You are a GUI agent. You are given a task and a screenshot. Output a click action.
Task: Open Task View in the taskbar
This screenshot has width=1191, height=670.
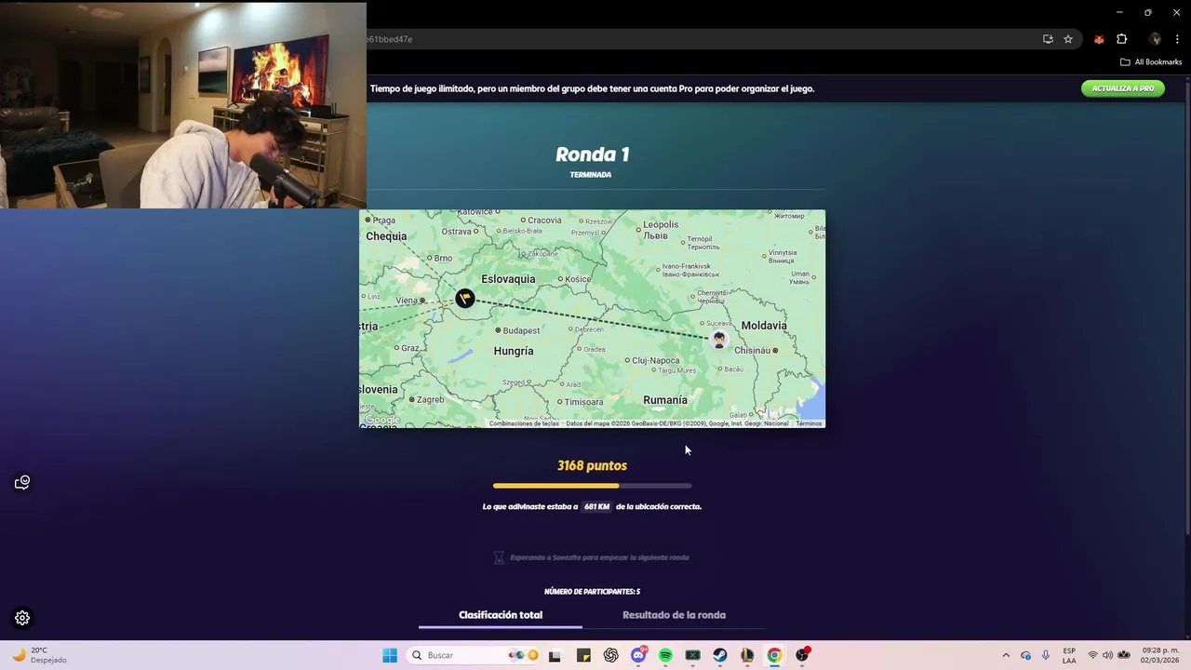[555, 655]
